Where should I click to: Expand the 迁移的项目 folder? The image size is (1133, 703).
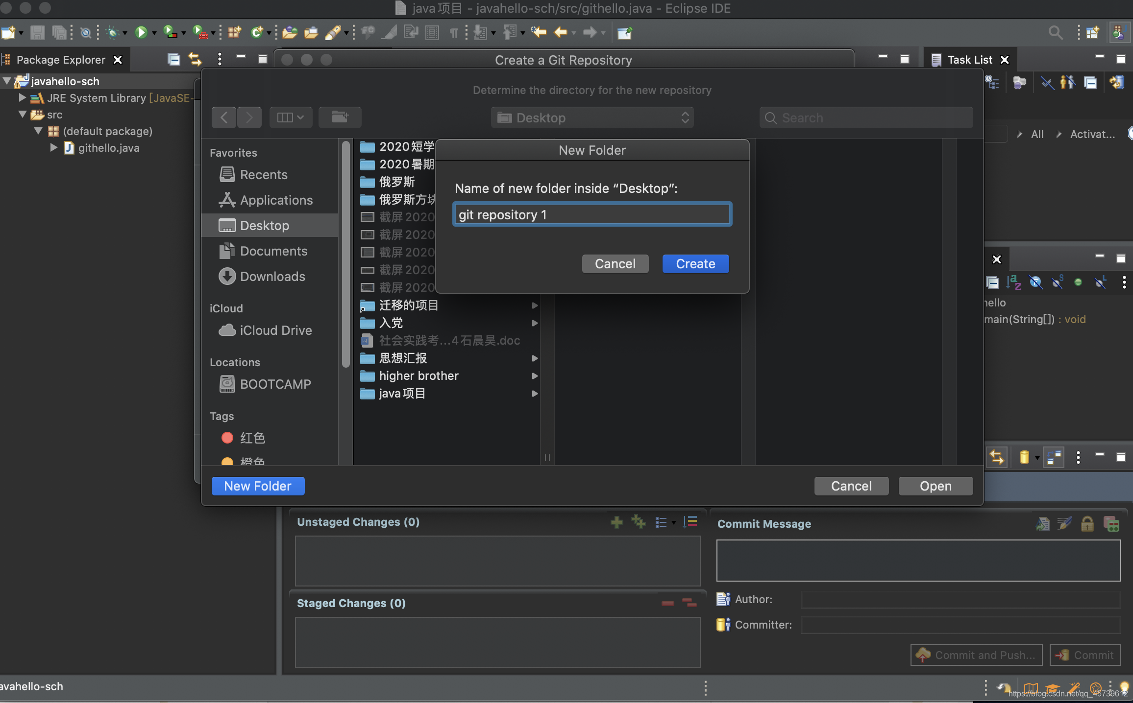[x=534, y=305]
